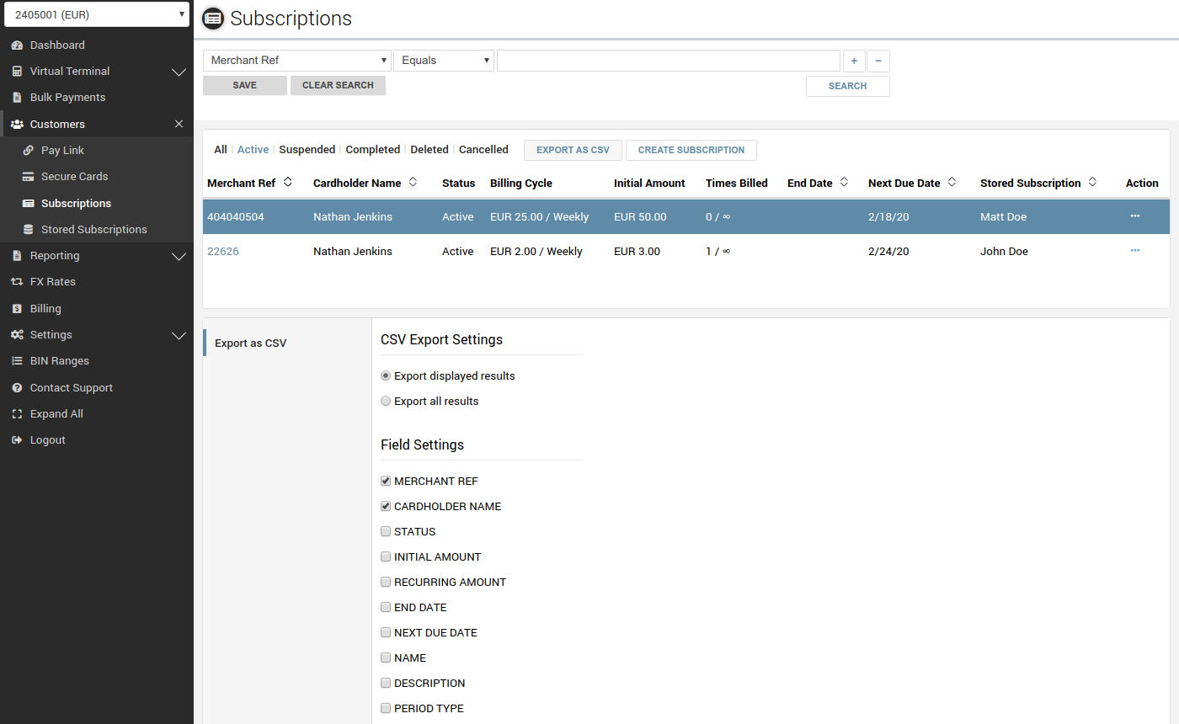1179x724 pixels.
Task: Filter by Suspended subscriptions
Action: 307,150
